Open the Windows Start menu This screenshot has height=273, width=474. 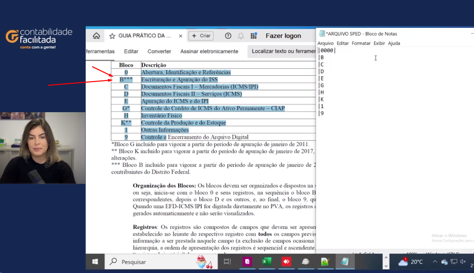[95, 262]
